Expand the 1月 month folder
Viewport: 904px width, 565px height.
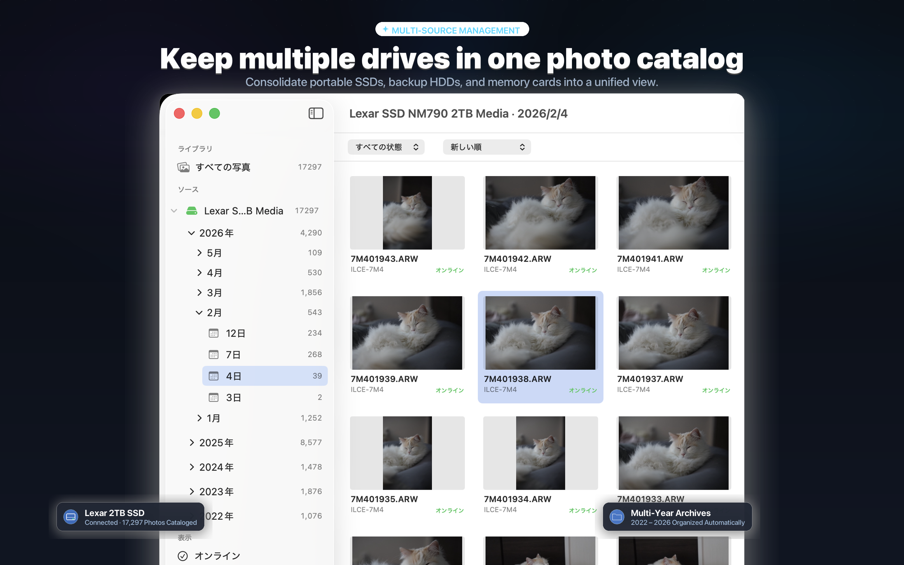coord(200,418)
